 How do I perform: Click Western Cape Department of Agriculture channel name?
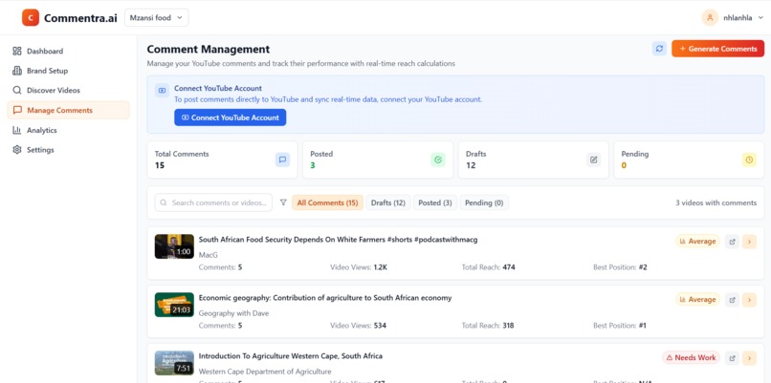265,372
